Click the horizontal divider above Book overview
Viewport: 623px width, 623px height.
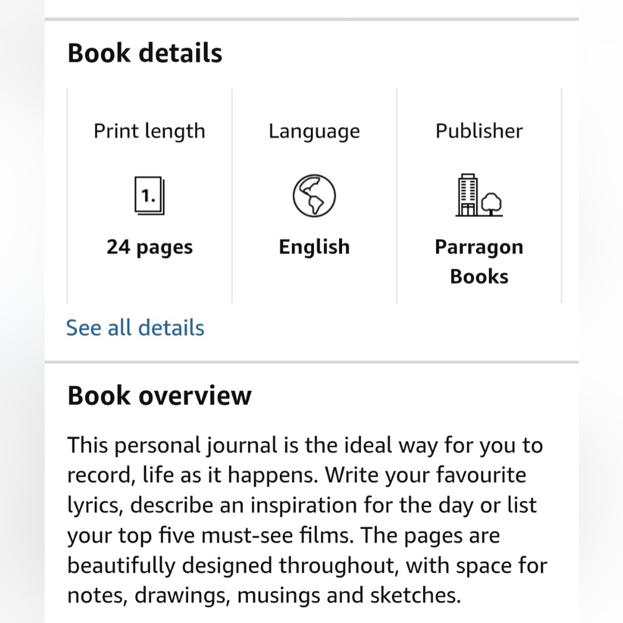coord(311,361)
